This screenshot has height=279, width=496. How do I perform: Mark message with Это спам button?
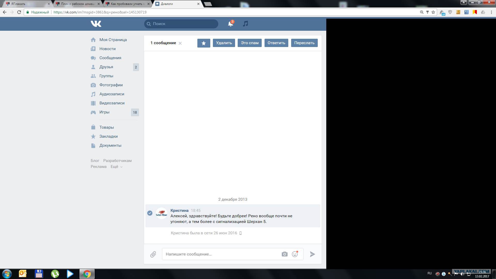250,43
